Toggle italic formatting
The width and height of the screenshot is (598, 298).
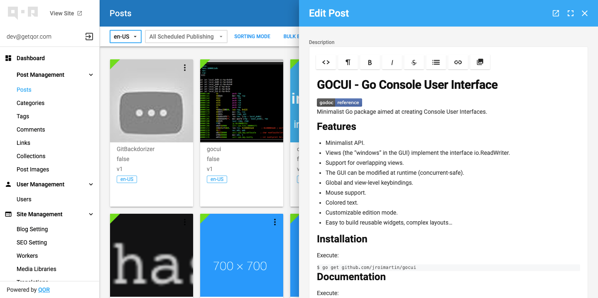(392, 62)
